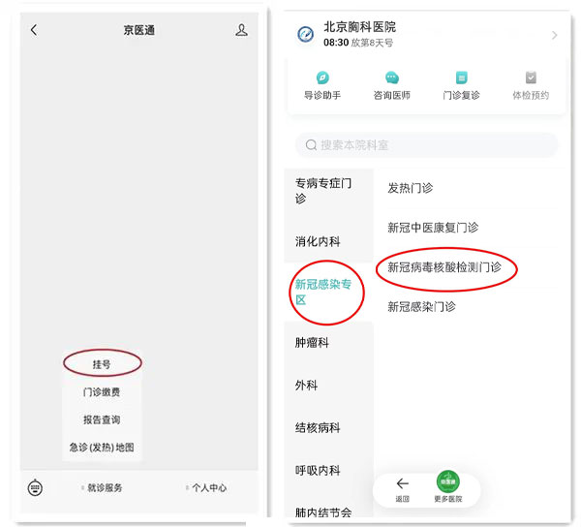Open the 发热门诊 clinic entry
Image resolution: width=581 pixels, height=527 pixels.
410,188
